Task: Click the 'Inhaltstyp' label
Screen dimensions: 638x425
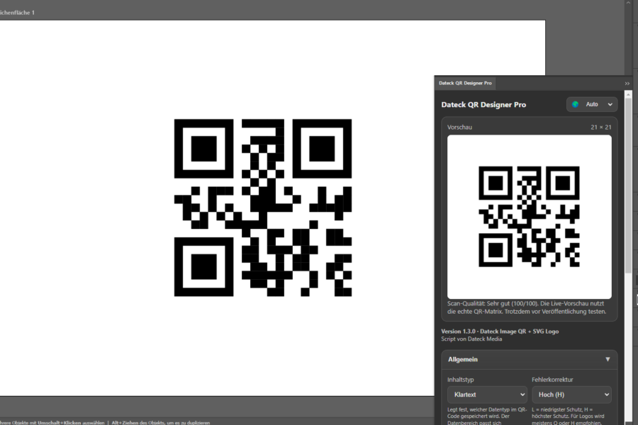Action: [461, 380]
